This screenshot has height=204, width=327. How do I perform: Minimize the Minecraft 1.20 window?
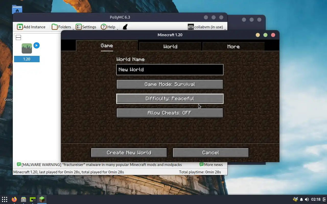pyautogui.click(x=258, y=35)
